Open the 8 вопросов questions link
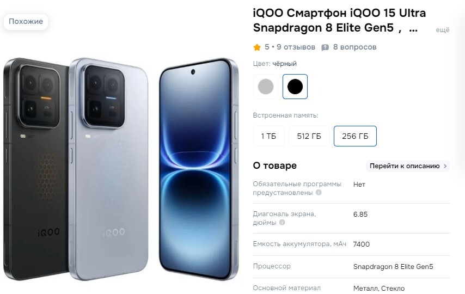465x294 pixels. (354, 47)
